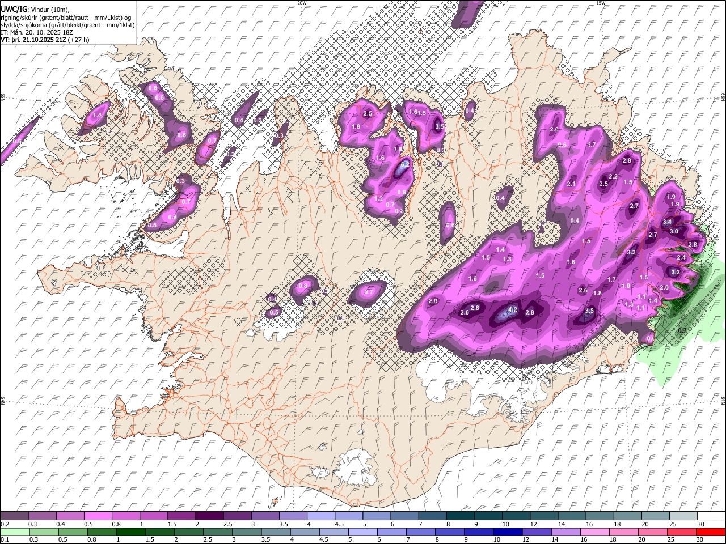Image resolution: width=726 pixels, height=544 pixels.
Task: Click the 2.2 value in the northeast
Action: 613,177
